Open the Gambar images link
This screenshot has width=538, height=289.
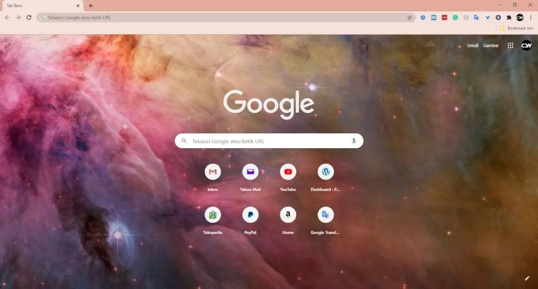point(491,45)
